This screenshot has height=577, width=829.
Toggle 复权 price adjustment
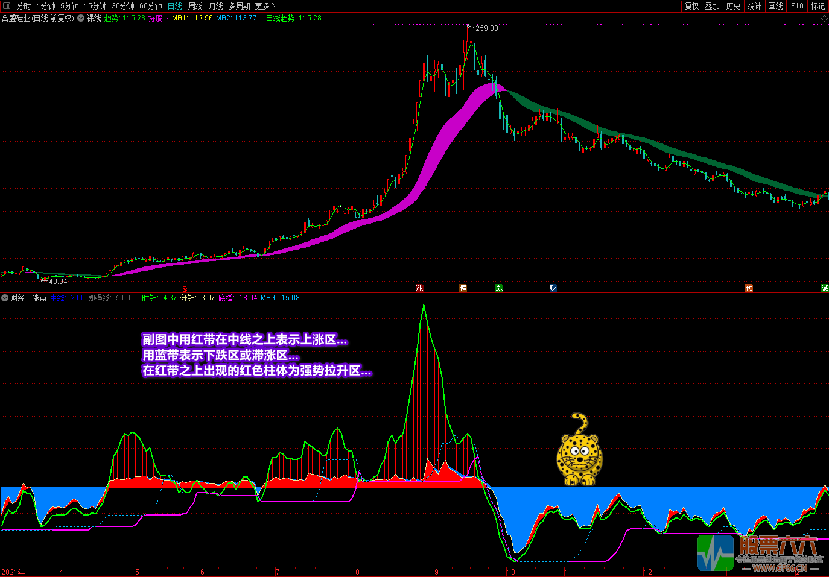tap(691, 6)
